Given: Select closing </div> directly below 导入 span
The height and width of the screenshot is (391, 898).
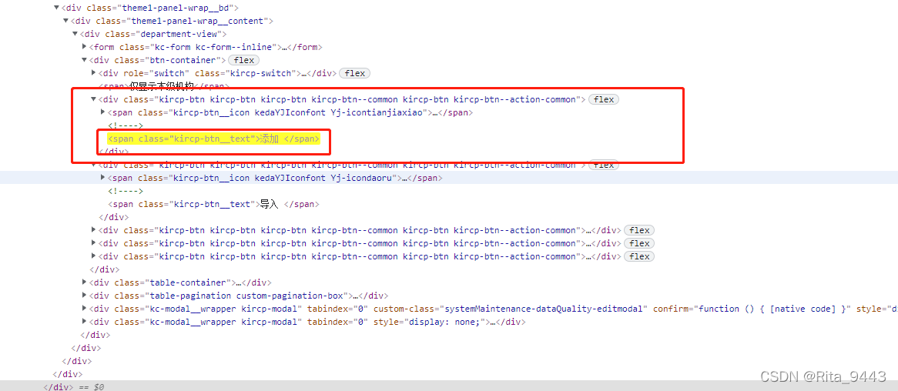Looking at the screenshot, I should 113,218.
